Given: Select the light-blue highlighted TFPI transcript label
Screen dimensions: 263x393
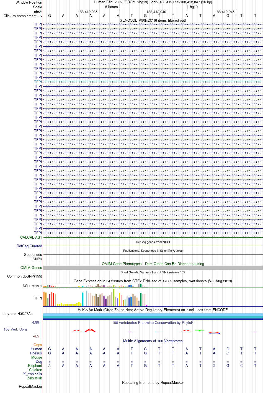Looking at the screenshot, I should point(38,82).
